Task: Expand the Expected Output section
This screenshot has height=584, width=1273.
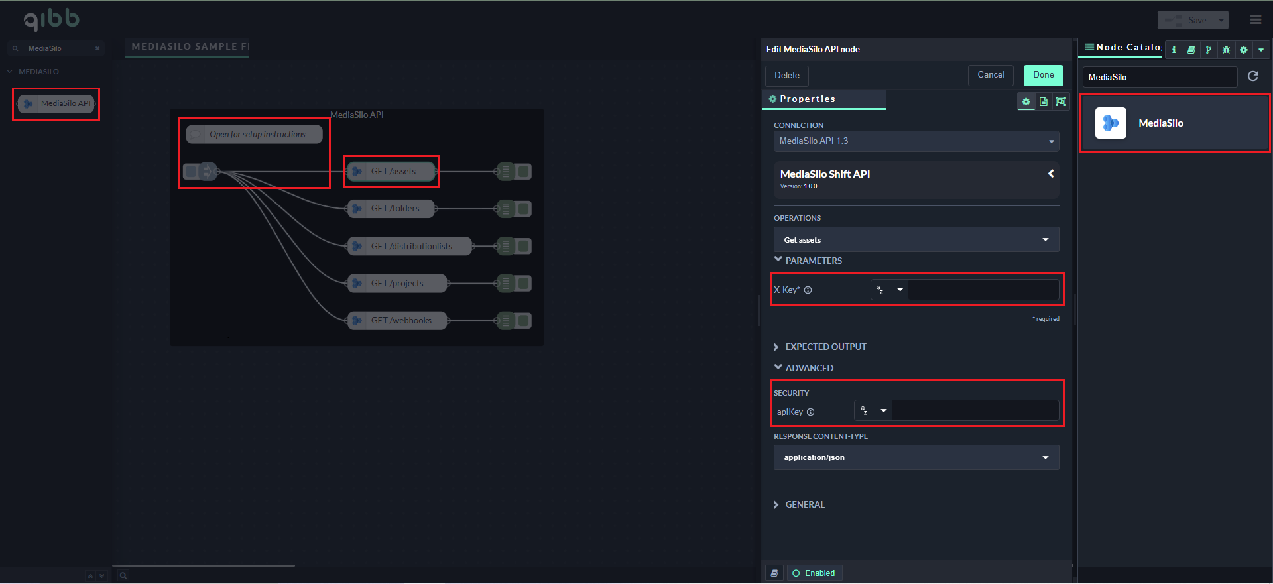Action: pyautogui.click(x=825, y=347)
